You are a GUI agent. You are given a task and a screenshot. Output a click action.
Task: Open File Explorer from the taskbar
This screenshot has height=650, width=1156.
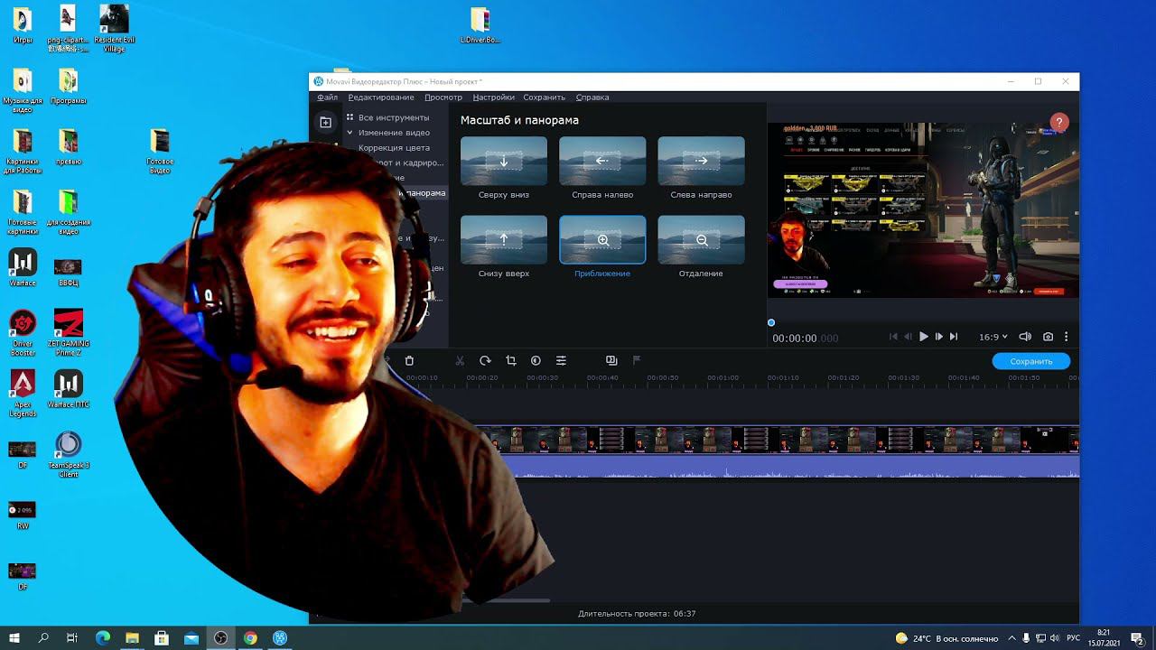coord(132,638)
